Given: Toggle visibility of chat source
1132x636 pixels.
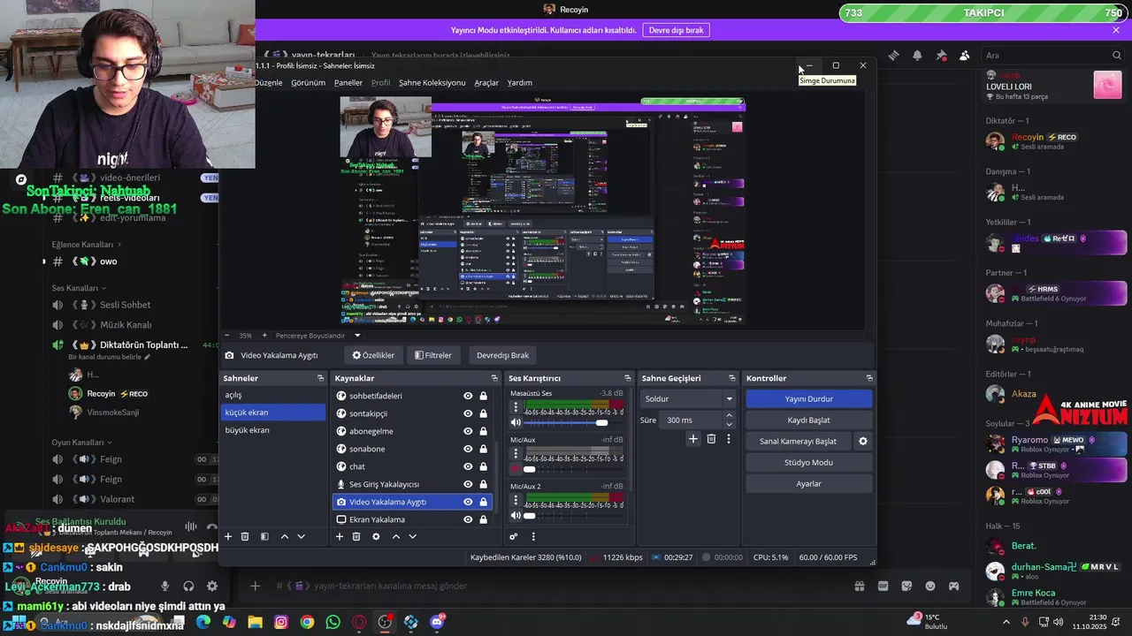Looking at the screenshot, I should tap(468, 466).
